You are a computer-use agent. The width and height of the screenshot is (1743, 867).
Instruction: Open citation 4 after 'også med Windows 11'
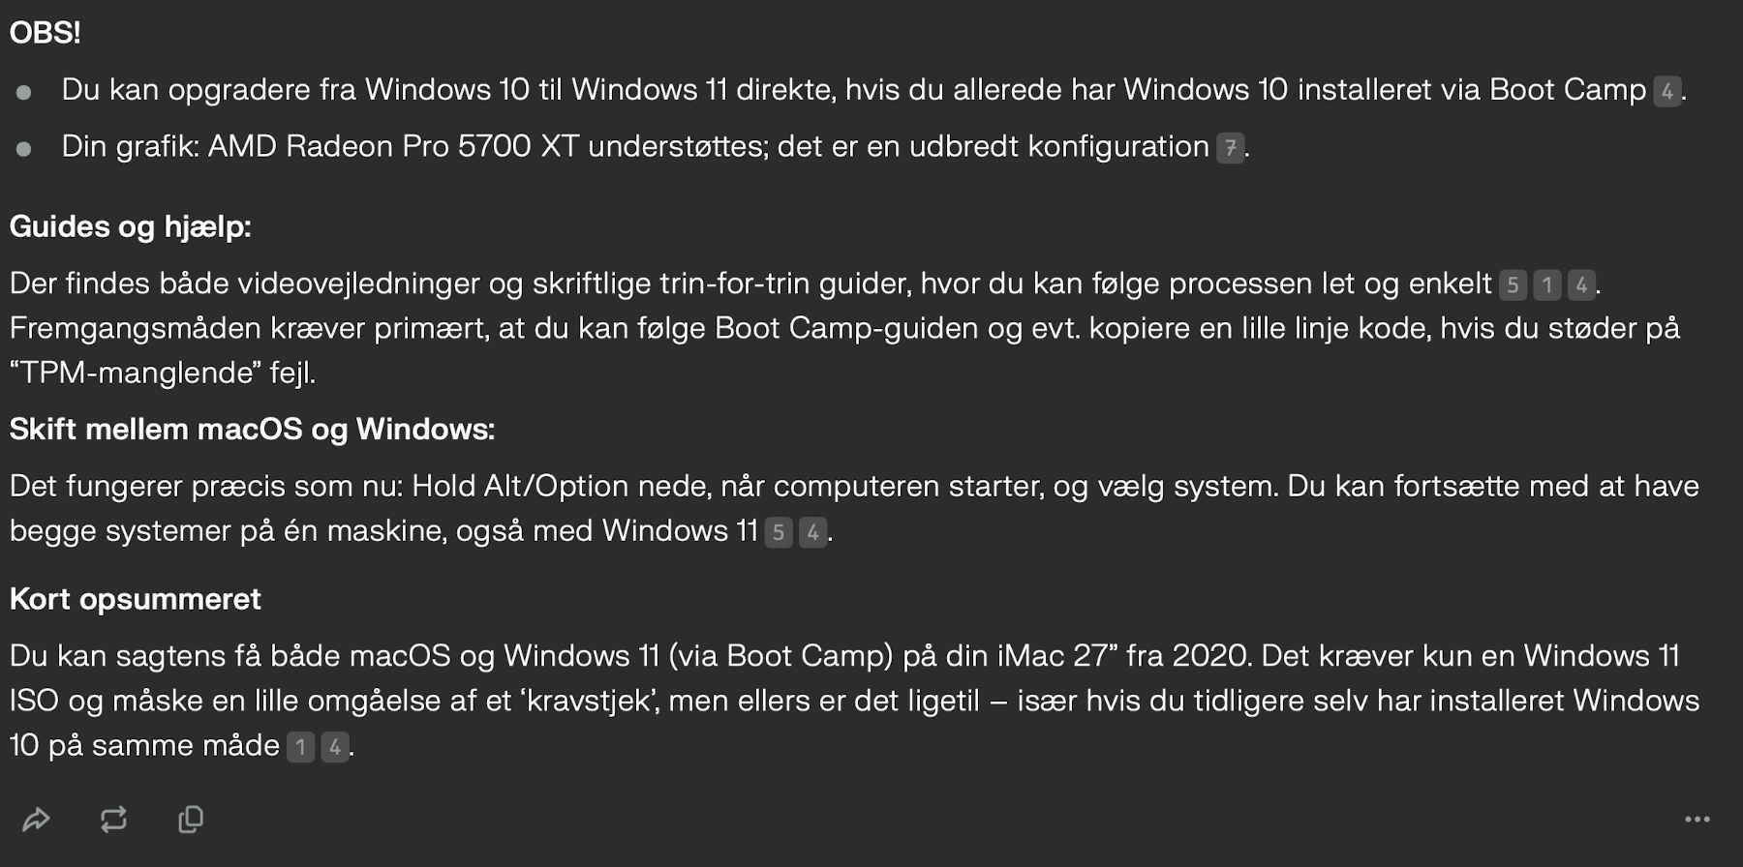click(x=812, y=533)
